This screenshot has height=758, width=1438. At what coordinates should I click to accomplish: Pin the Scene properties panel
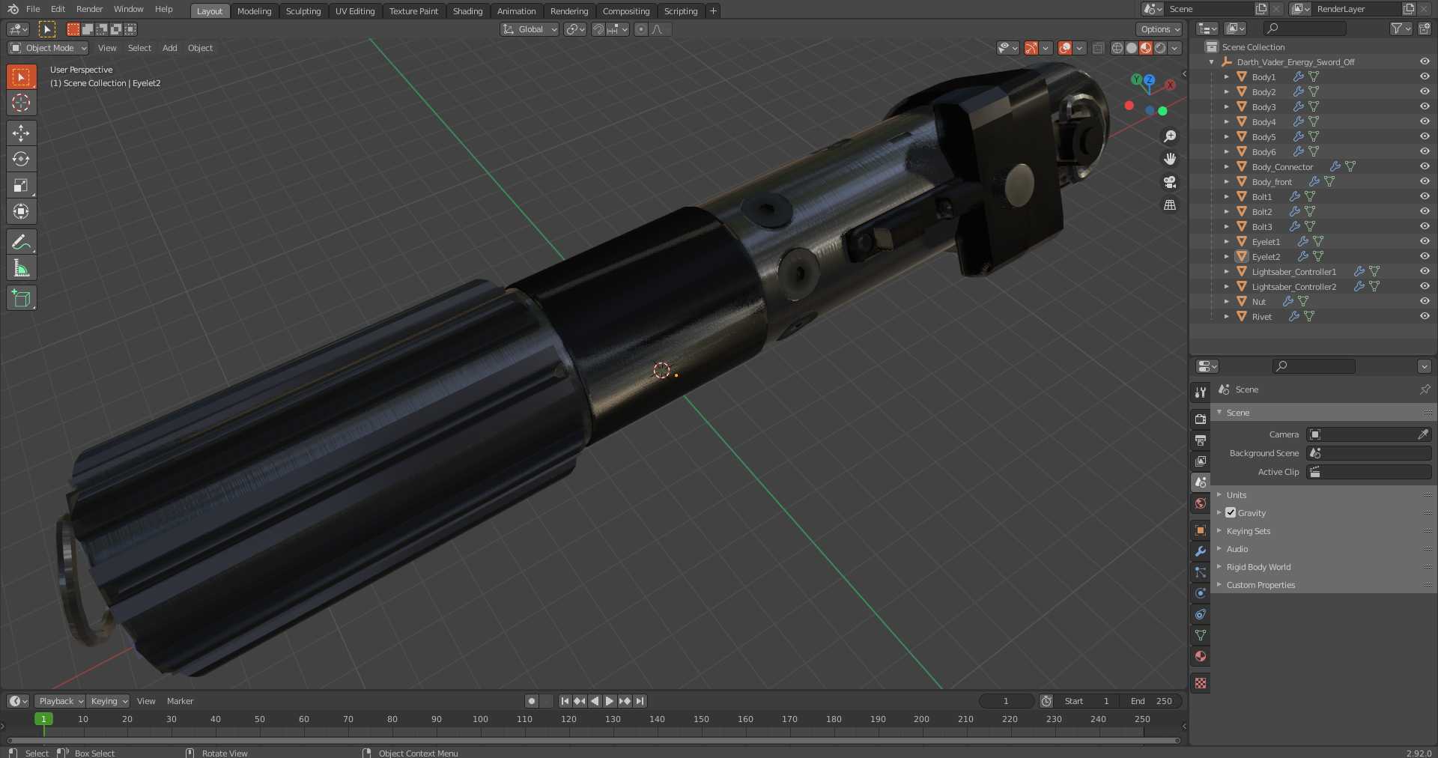click(1425, 389)
